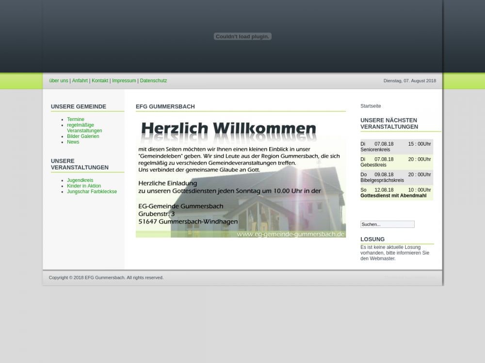485x363 pixels.
Task: Open the 'Kinder in Aktion' link
Action: [x=84, y=186]
